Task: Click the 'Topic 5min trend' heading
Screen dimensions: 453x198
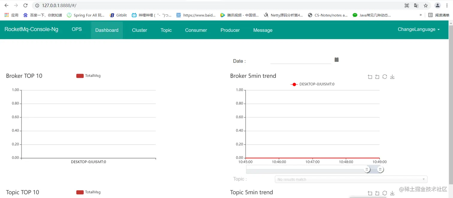Action: click(251, 192)
